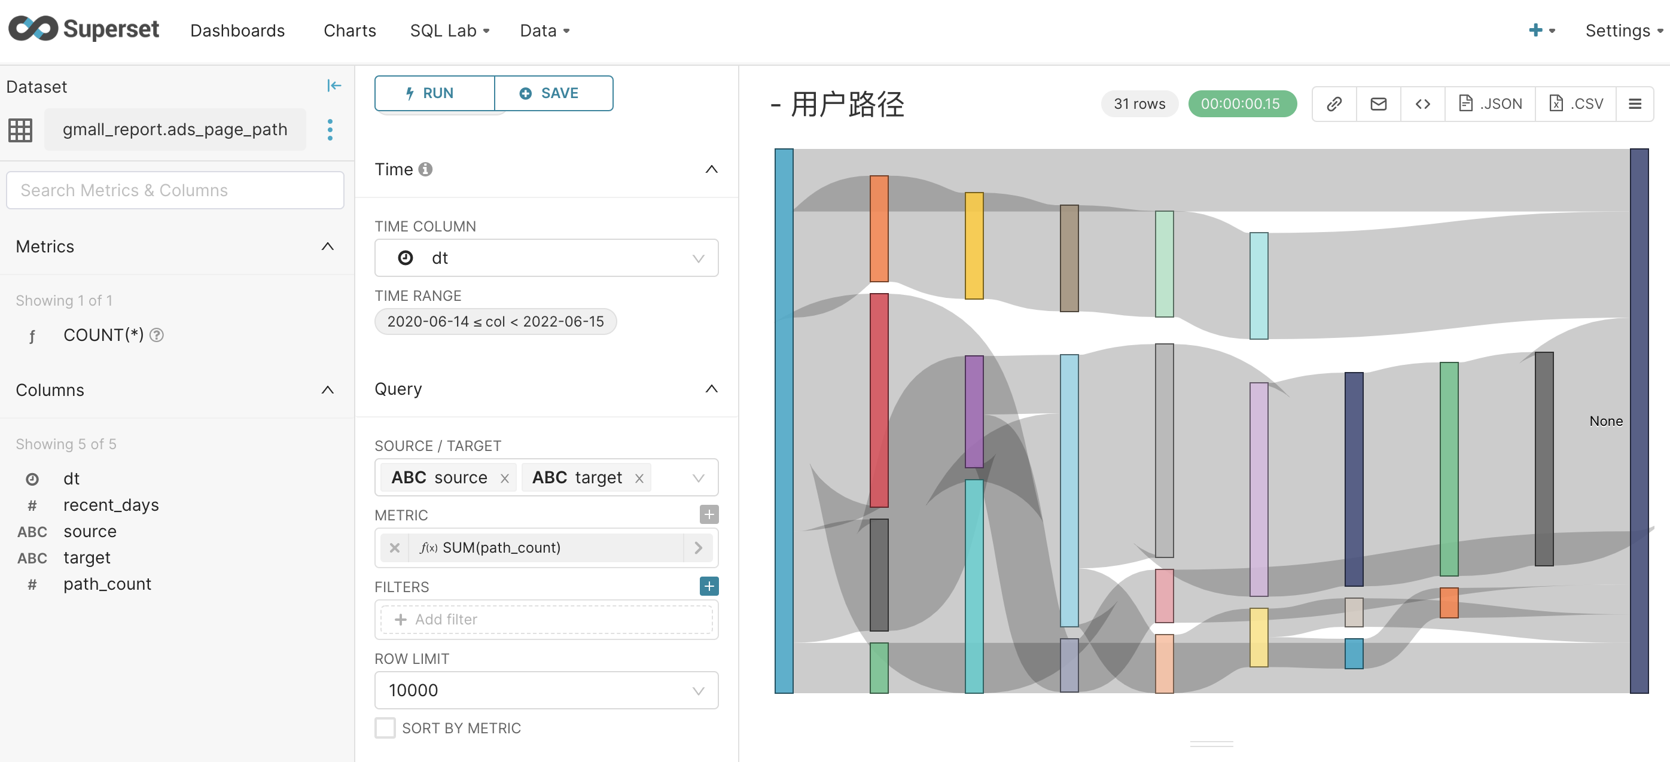This screenshot has width=1670, height=762.
Task: Enable the Sort By Metric checkbox
Action: (385, 728)
